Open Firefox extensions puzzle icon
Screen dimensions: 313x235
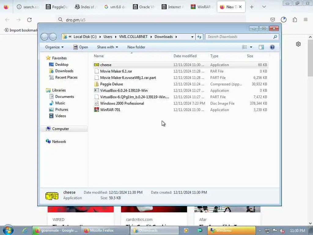(295, 20)
